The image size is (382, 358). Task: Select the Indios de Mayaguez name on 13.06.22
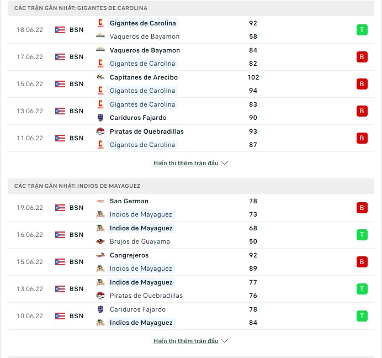coord(141,282)
